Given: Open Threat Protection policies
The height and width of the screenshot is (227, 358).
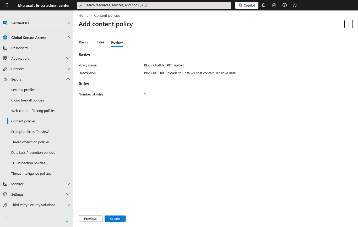Looking at the screenshot, I should point(30,142).
